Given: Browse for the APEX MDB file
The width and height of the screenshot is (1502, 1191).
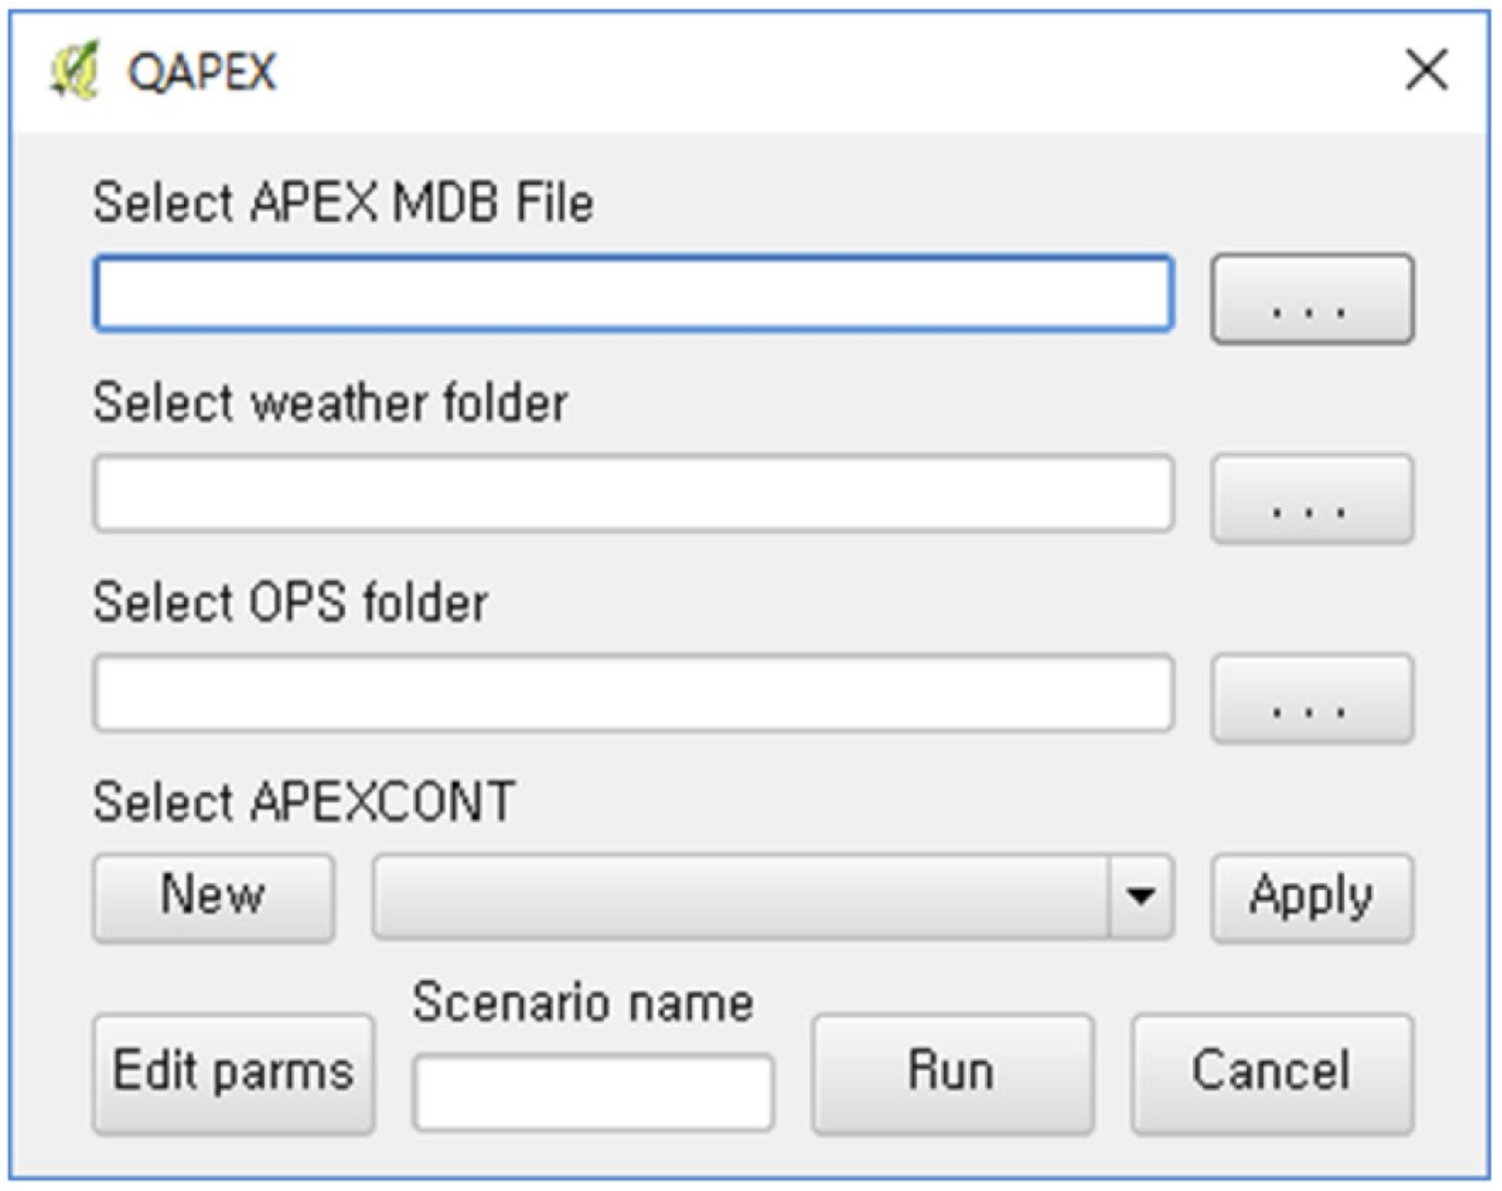Looking at the screenshot, I should (1313, 298).
